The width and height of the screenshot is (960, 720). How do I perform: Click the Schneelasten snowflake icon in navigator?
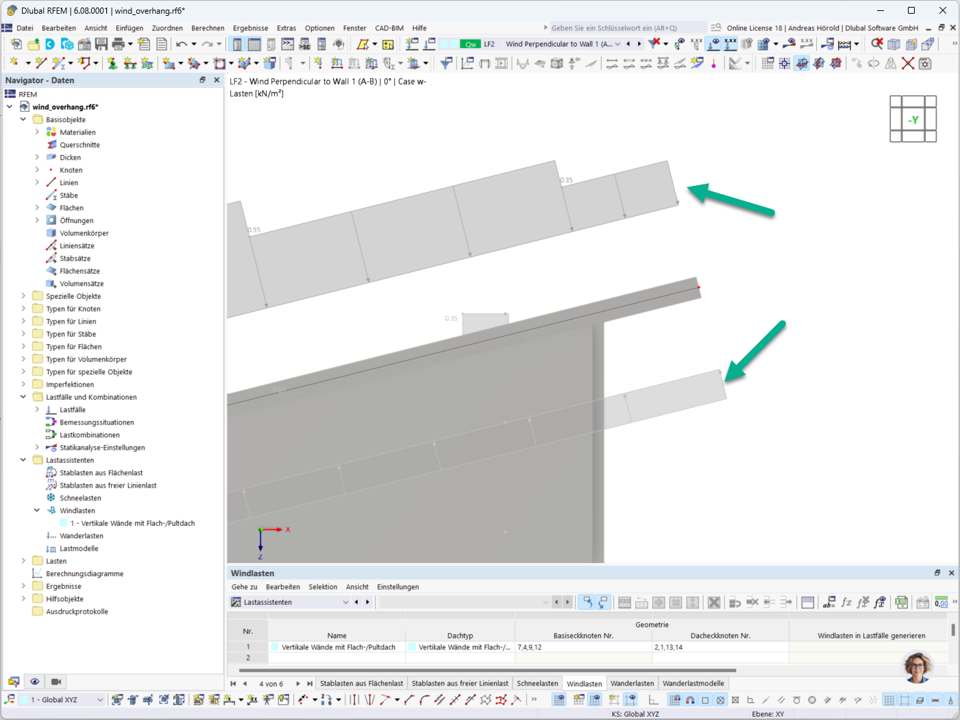51,498
